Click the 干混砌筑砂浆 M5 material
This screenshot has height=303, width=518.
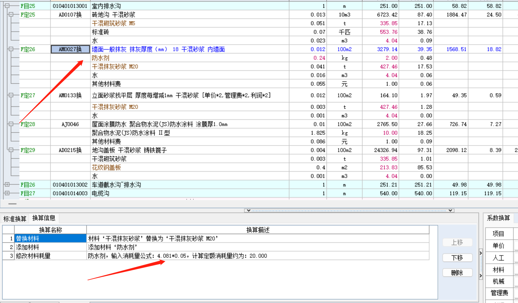coord(114,23)
